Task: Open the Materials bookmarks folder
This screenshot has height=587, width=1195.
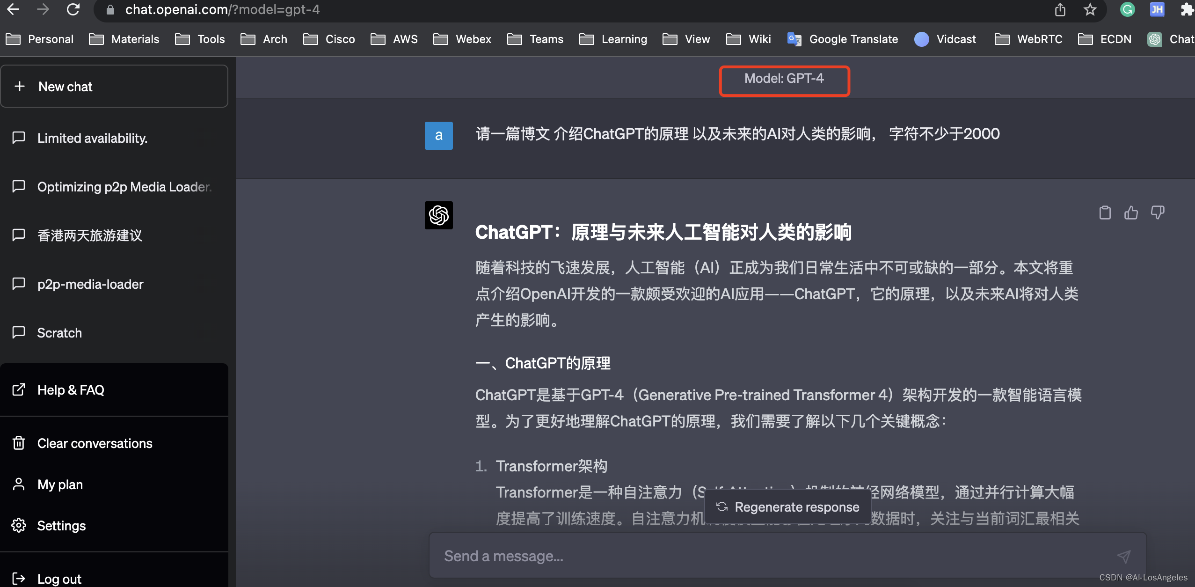Action: click(124, 39)
